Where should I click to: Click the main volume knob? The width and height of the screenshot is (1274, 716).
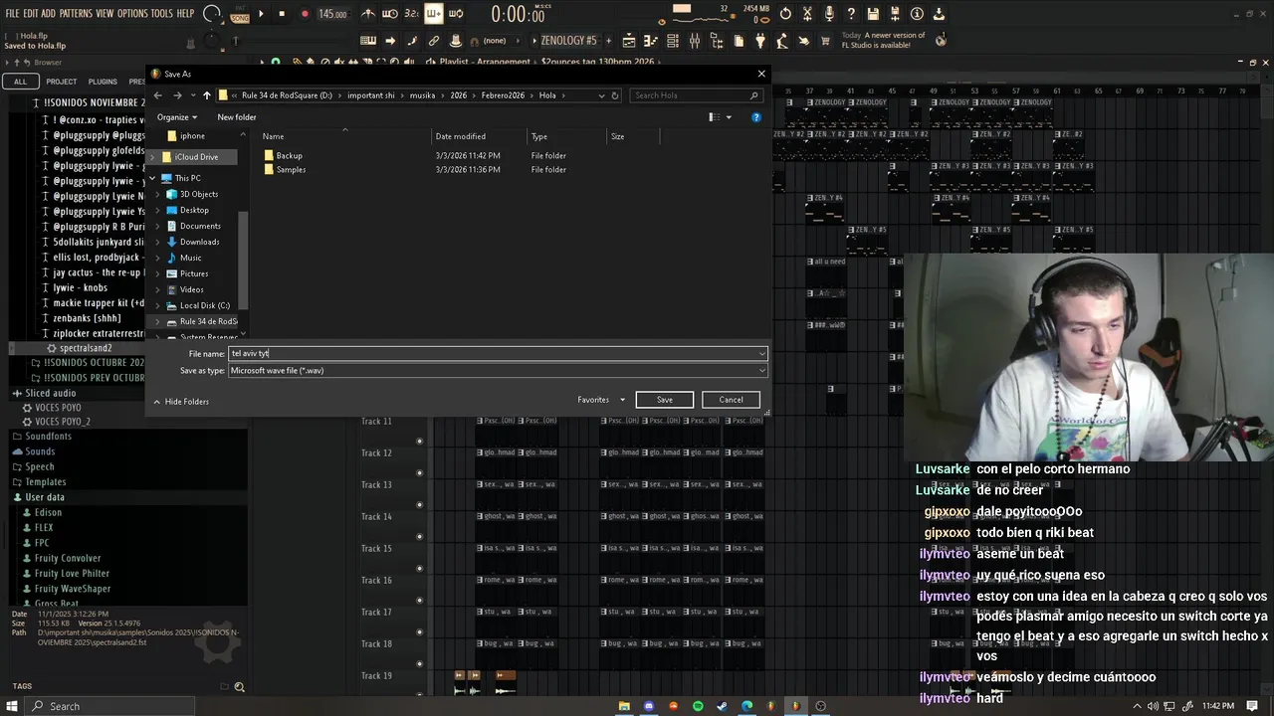(211, 14)
